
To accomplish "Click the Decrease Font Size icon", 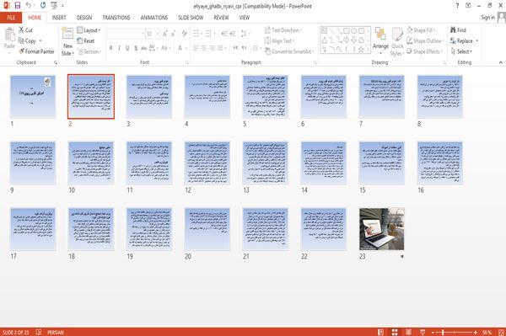I will pyautogui.click(x=173, y=34).
